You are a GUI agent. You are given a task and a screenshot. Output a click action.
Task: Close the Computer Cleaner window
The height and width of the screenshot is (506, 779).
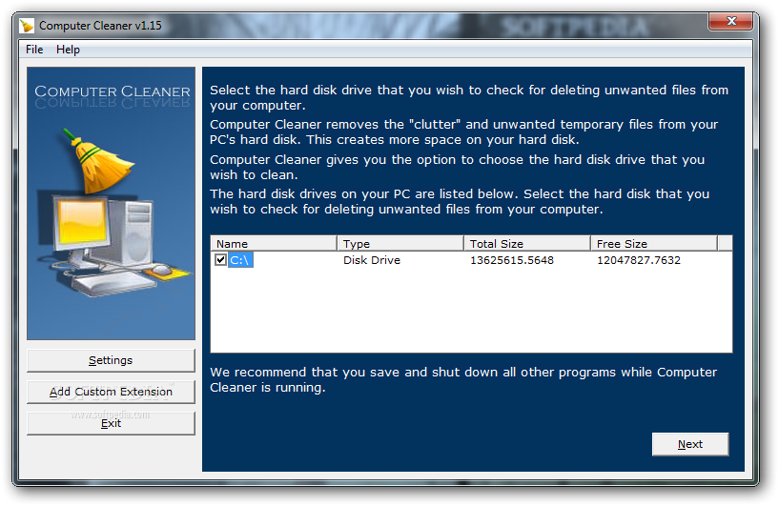click(730, 21)
